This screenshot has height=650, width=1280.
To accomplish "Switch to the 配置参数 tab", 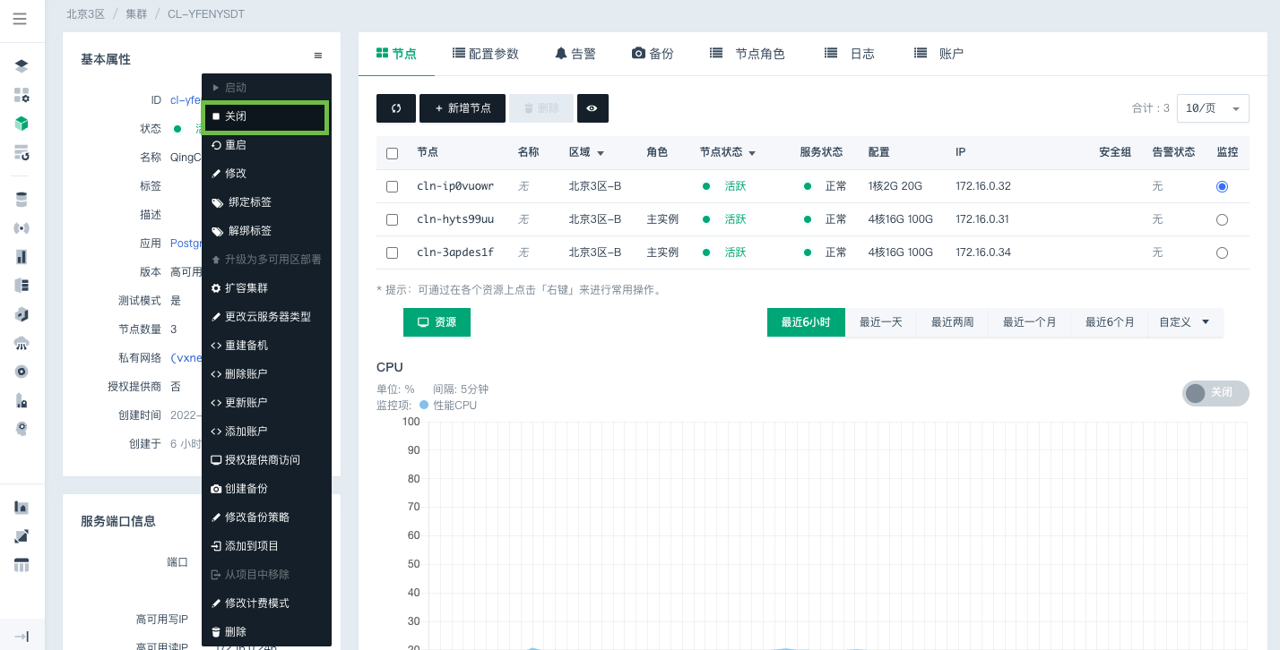I will pyautogui.click(x=485, y=54).
